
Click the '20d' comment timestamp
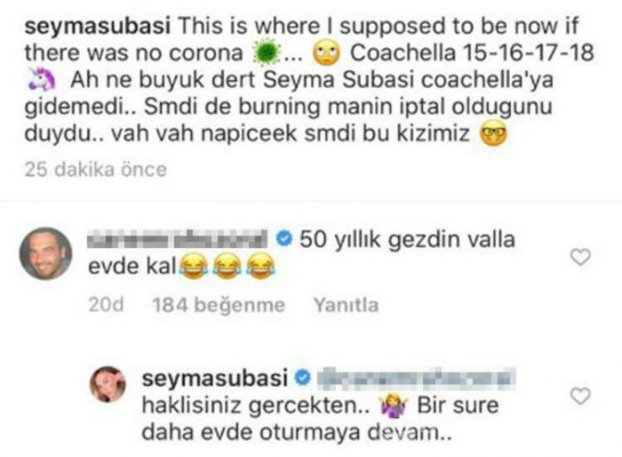[106, 305]
